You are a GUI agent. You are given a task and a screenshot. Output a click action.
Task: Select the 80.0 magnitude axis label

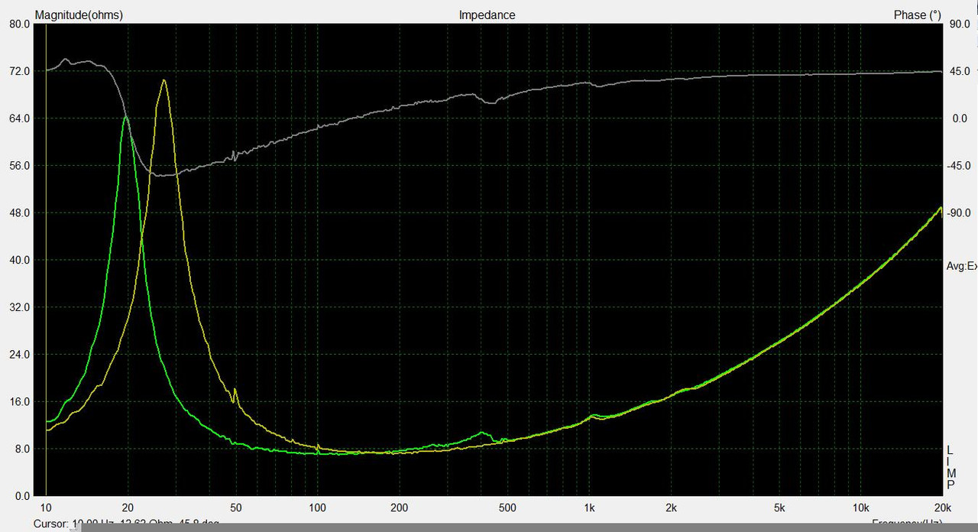pyautogui.click(x=18, y=24)
